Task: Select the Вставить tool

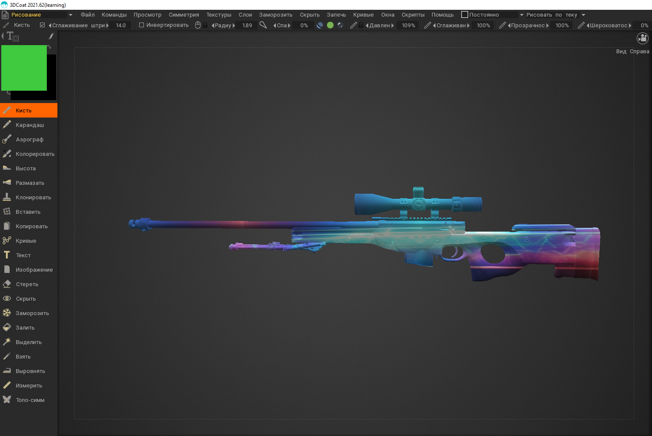Action: tap(29, 212)
